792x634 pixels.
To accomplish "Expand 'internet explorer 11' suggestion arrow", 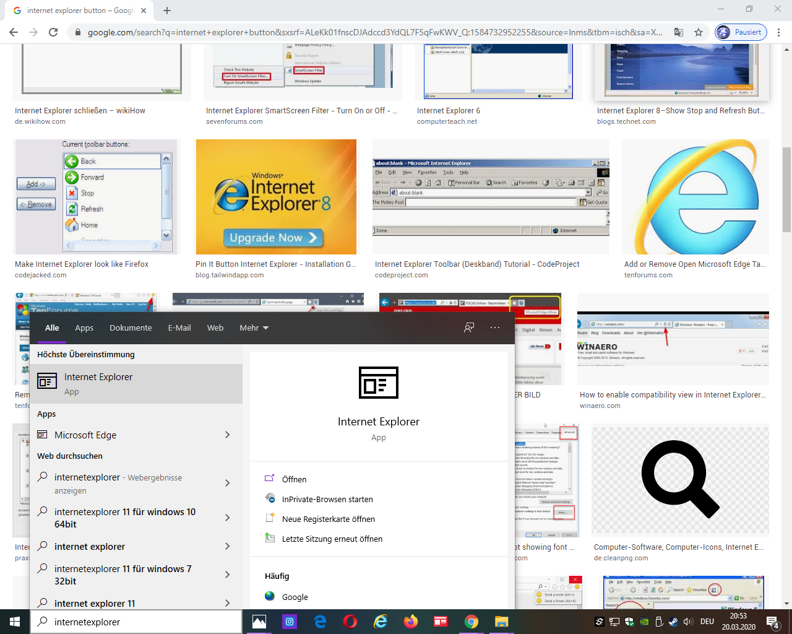I will pyautogui.click(x=228, y=603).
